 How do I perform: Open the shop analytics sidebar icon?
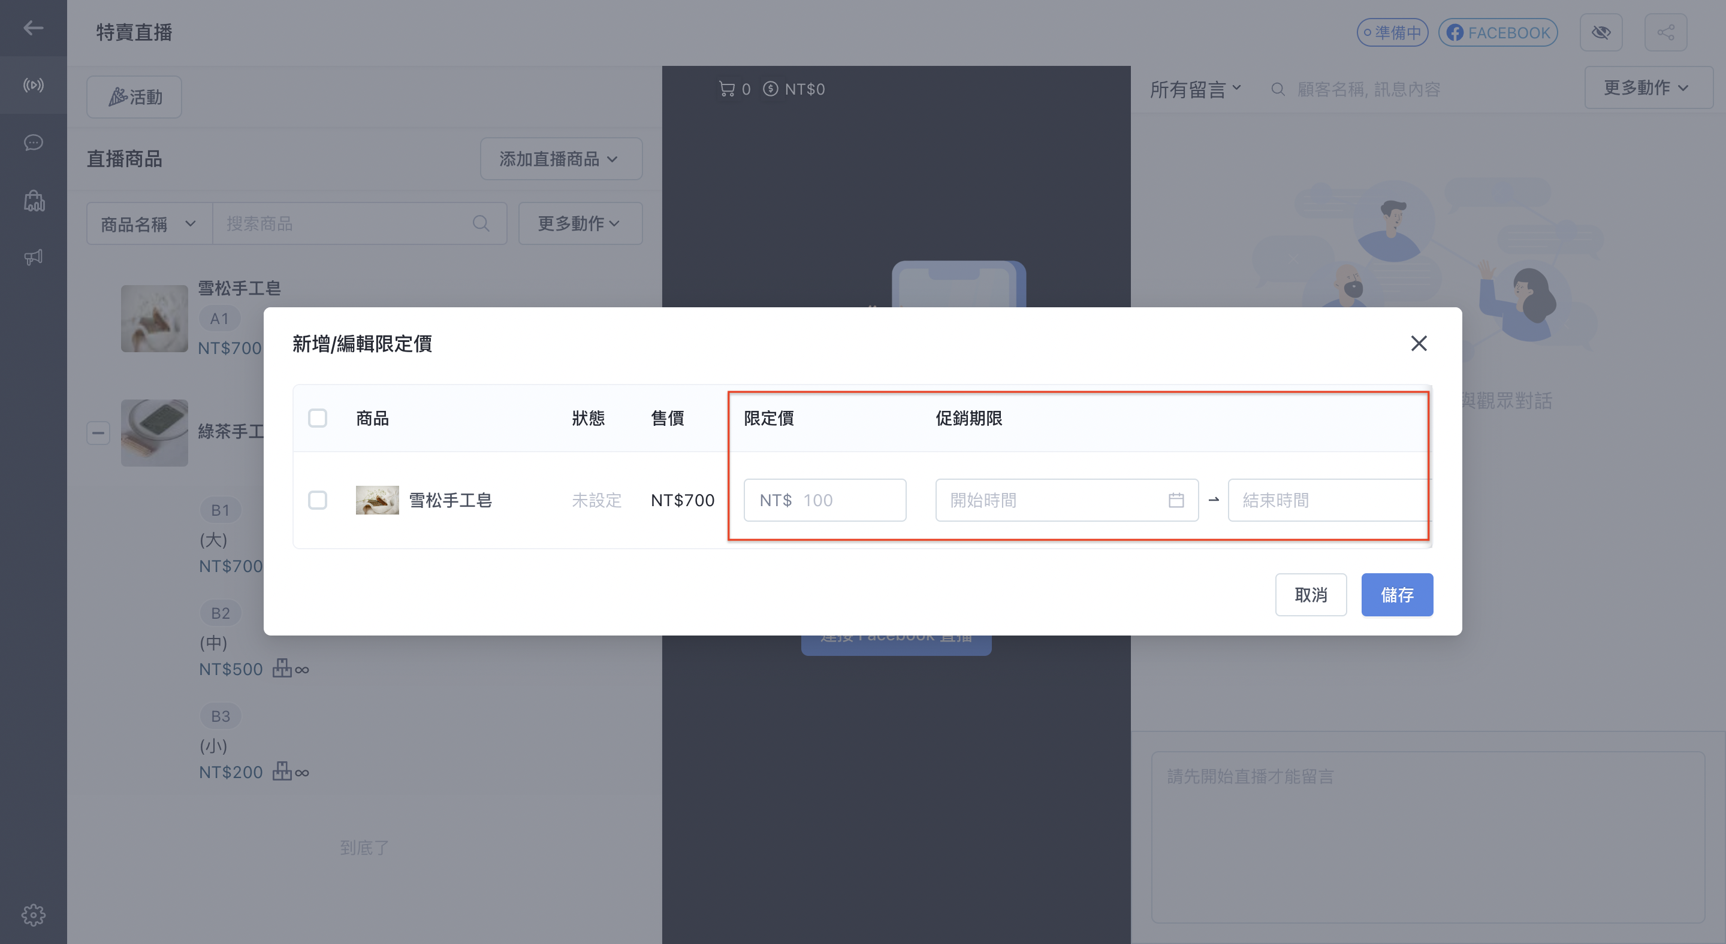pos(34,200)
